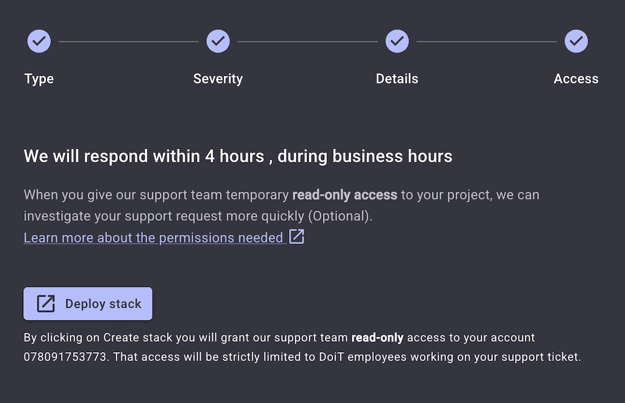
Task: Click the progress line between Severity and Details
Action: pyautogui.click(x=308, y=41)
